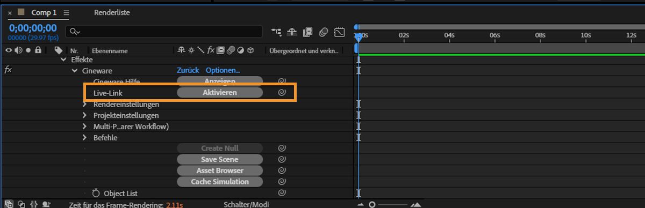Switch to the Comp 1 tab

point(44,12)
